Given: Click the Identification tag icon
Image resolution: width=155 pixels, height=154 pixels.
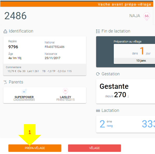Looking at the screenshot, I should 5,31.
